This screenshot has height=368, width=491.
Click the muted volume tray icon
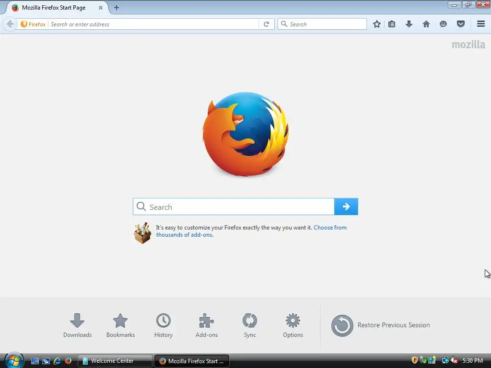click(x=454, y=360)
